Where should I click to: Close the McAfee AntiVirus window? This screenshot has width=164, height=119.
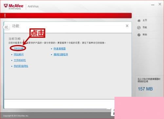point(160,4)
